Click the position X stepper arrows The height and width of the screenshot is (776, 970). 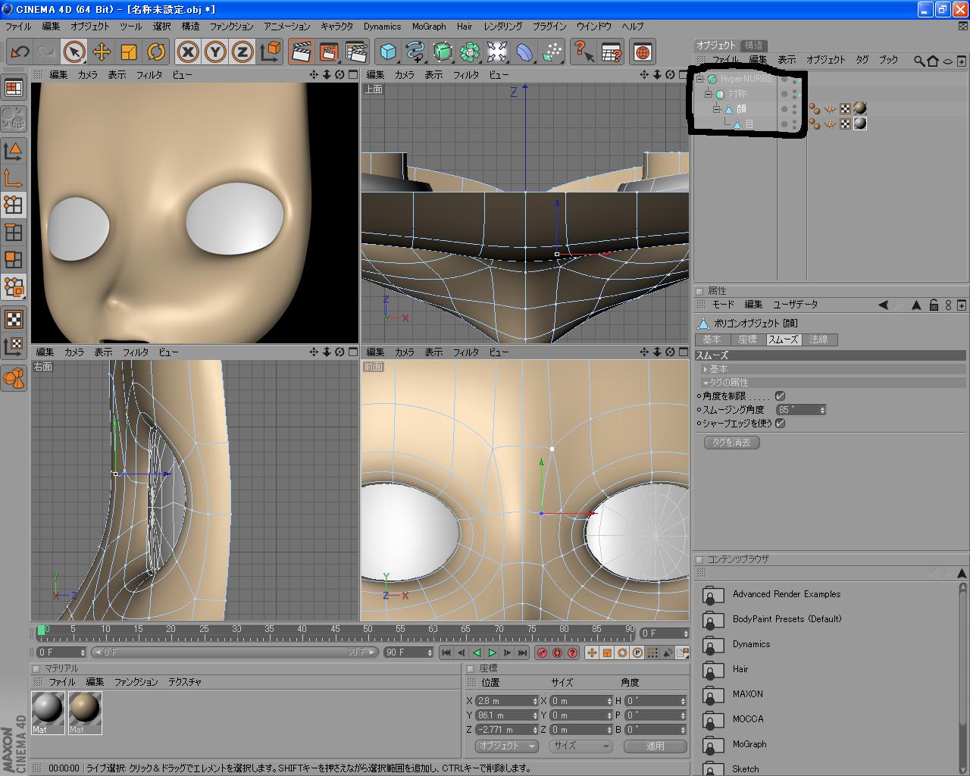coord(535,701)
